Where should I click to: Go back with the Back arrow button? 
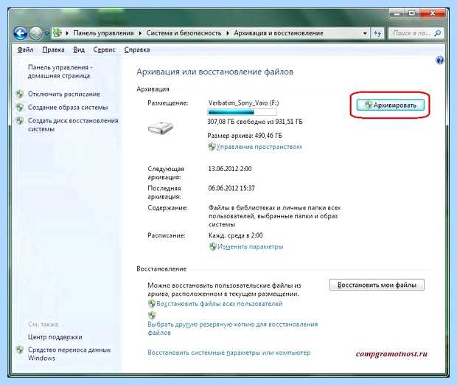pos(20,33)
